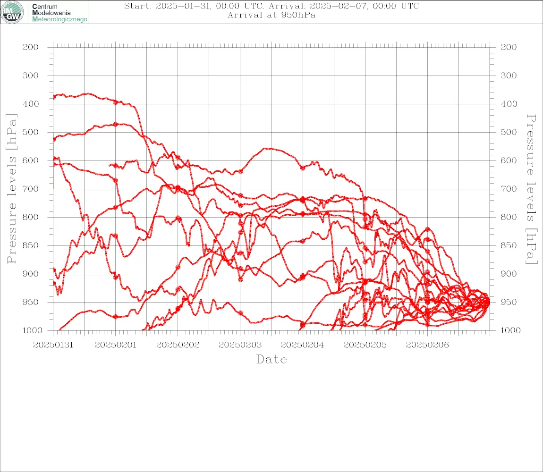This screenshot has width=543, height=472.
Task: Click the right axis 600 label
Action: coord(509,160)
